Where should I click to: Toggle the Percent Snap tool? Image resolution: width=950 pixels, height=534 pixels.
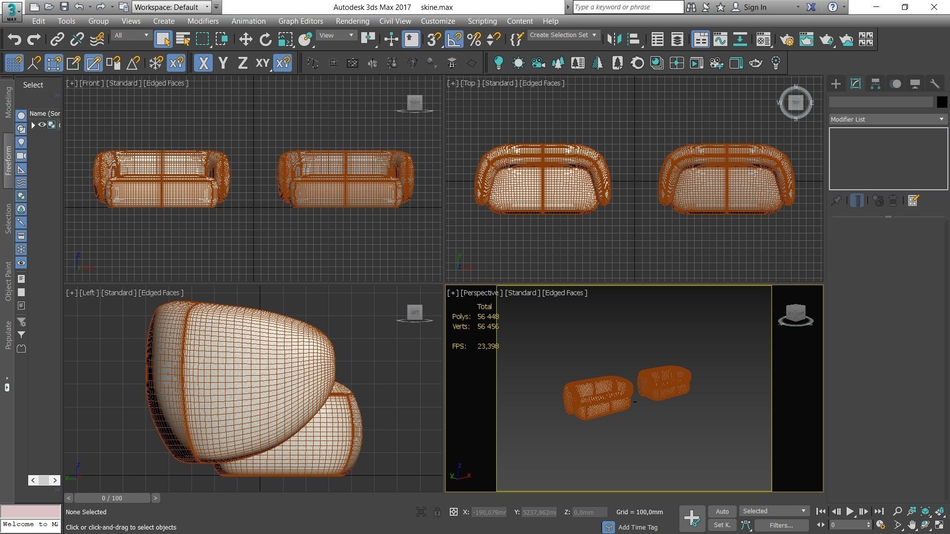[x=475, y=40]
